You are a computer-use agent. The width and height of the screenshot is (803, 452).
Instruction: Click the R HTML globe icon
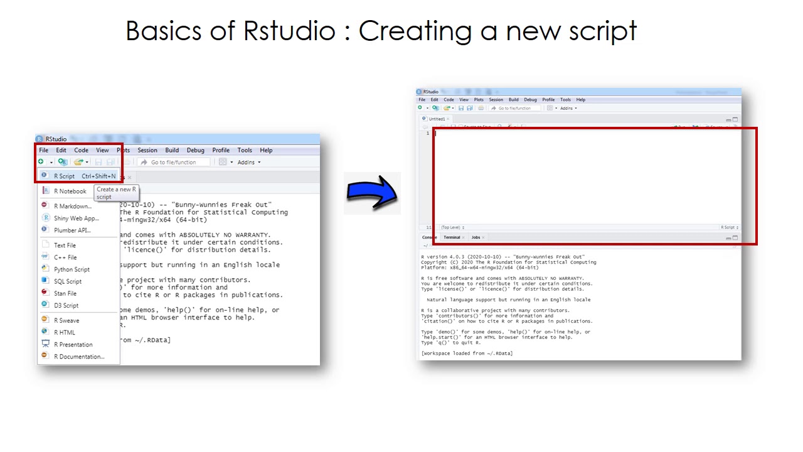pyautogui.click(x=45, y=331)
